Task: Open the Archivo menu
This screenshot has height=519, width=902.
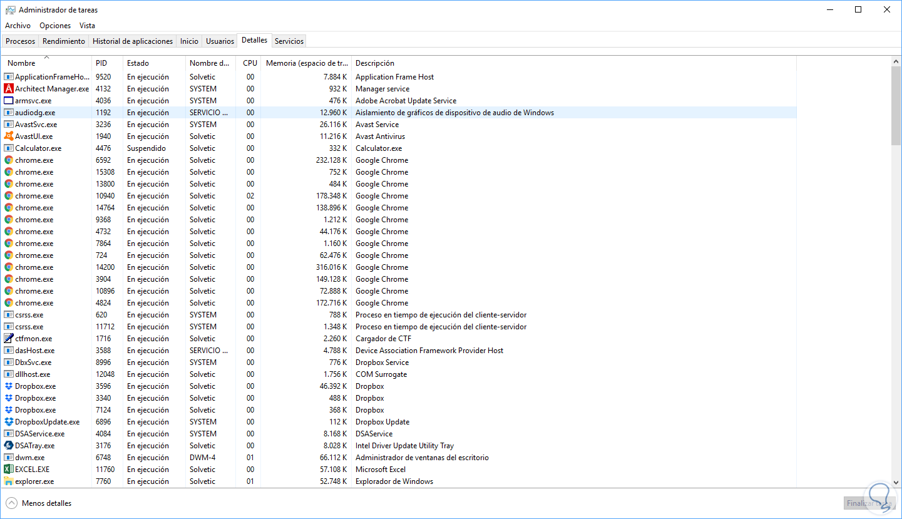Action: tap(18, 26)
